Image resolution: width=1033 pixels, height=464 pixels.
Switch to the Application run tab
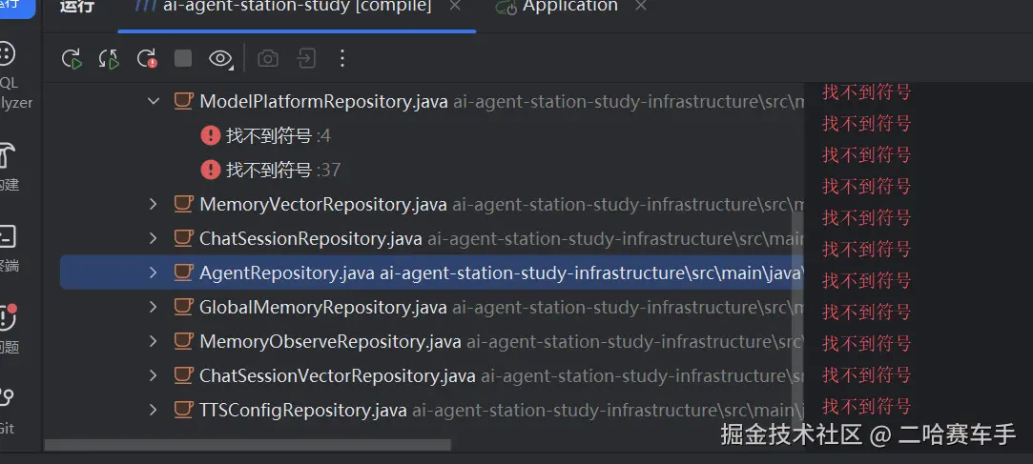(557, 6)
